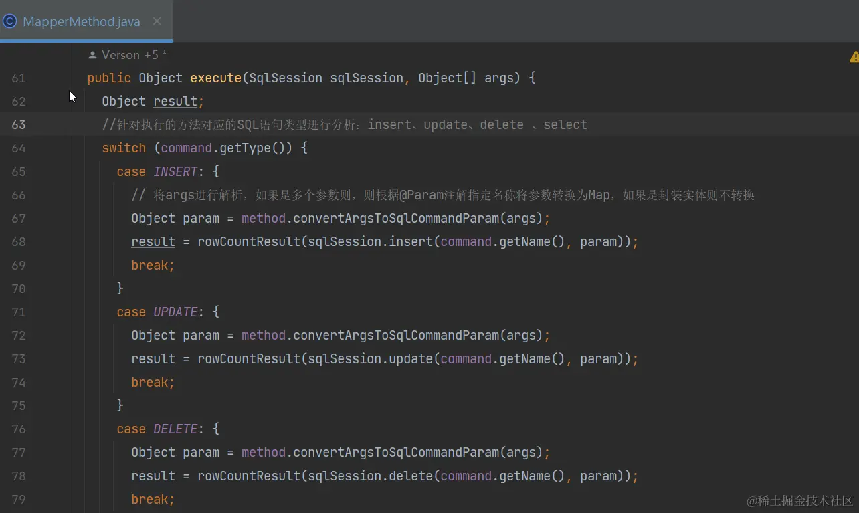
Task: Close the MapperMethod.java tab
Action: click(x=157, y=21)
